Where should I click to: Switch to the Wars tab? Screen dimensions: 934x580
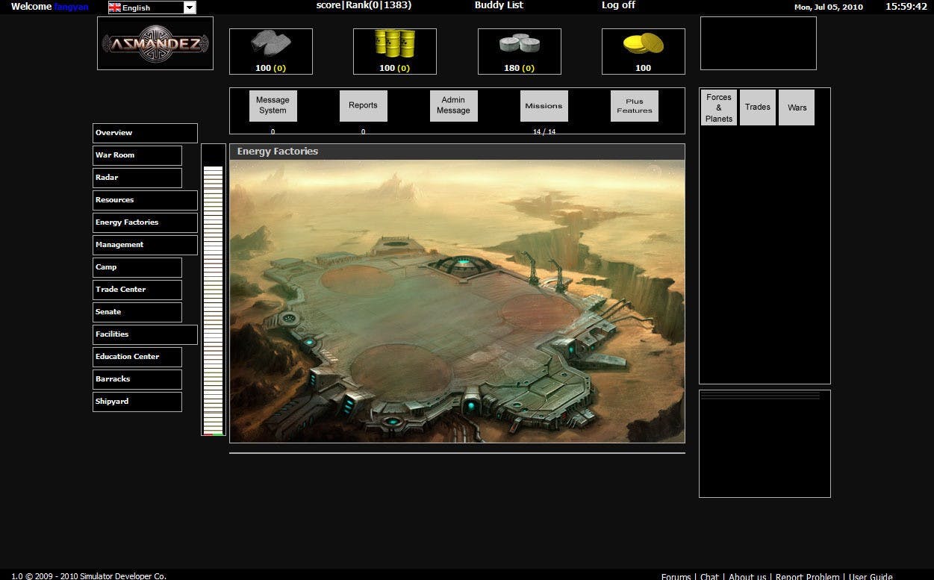coord(797,107)
